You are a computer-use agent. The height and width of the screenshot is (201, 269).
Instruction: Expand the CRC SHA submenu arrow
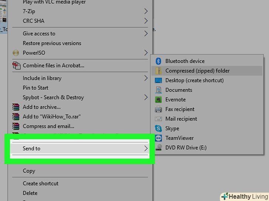pyautogui.click(x=146, y=21)
